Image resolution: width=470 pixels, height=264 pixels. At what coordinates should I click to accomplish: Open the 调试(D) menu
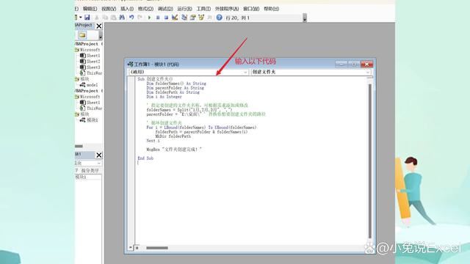click(165, 9)
